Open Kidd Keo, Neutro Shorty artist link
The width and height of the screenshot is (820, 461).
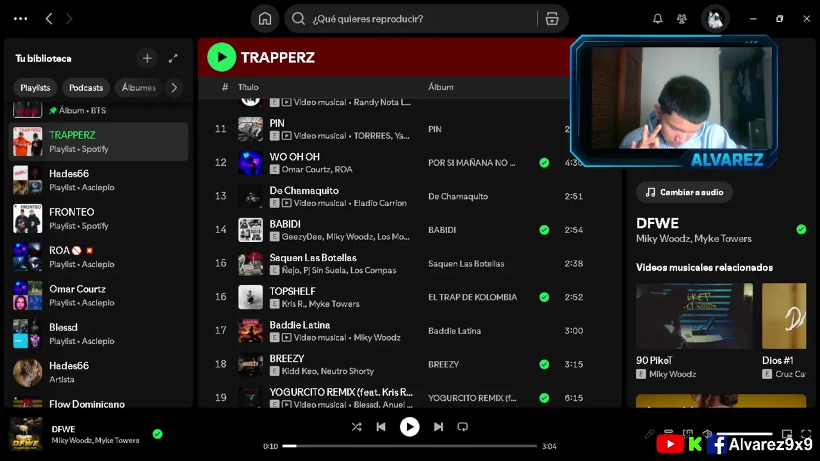[328, 371]
